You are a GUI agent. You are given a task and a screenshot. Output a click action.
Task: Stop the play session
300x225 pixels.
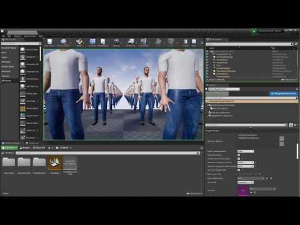[194, 42]
